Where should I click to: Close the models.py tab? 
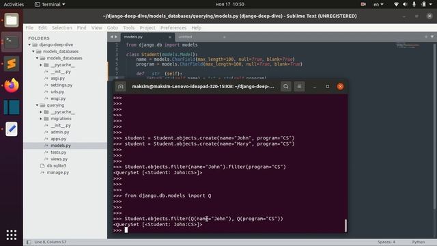[x=170, y=37]
